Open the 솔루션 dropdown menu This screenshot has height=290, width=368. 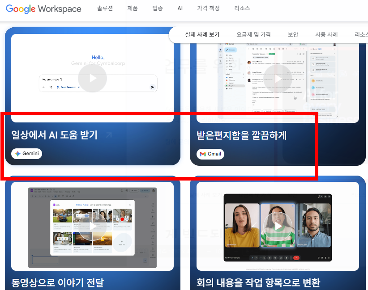(x=104, y=8)
